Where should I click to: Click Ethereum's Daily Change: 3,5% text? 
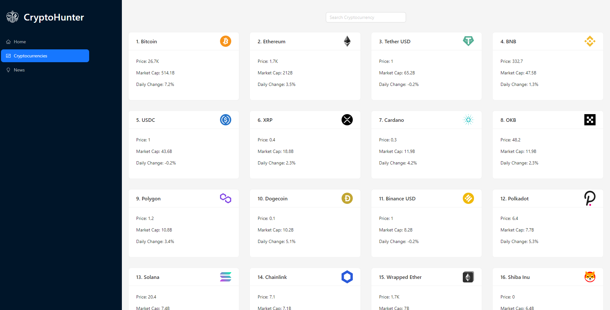click(x=276, y=84)
